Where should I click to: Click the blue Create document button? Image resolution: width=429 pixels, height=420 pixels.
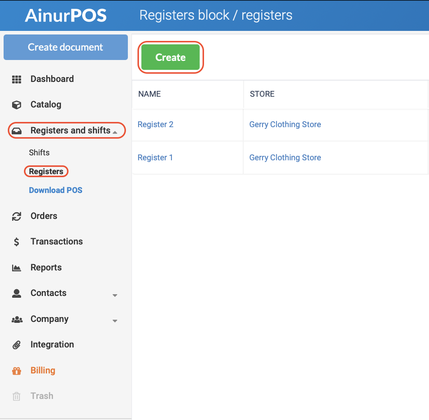coord(66,47)
